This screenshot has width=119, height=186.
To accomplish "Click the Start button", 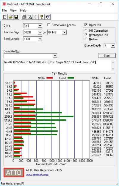I will (x=107, y=56).
